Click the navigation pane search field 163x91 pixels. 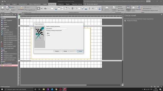8,17
